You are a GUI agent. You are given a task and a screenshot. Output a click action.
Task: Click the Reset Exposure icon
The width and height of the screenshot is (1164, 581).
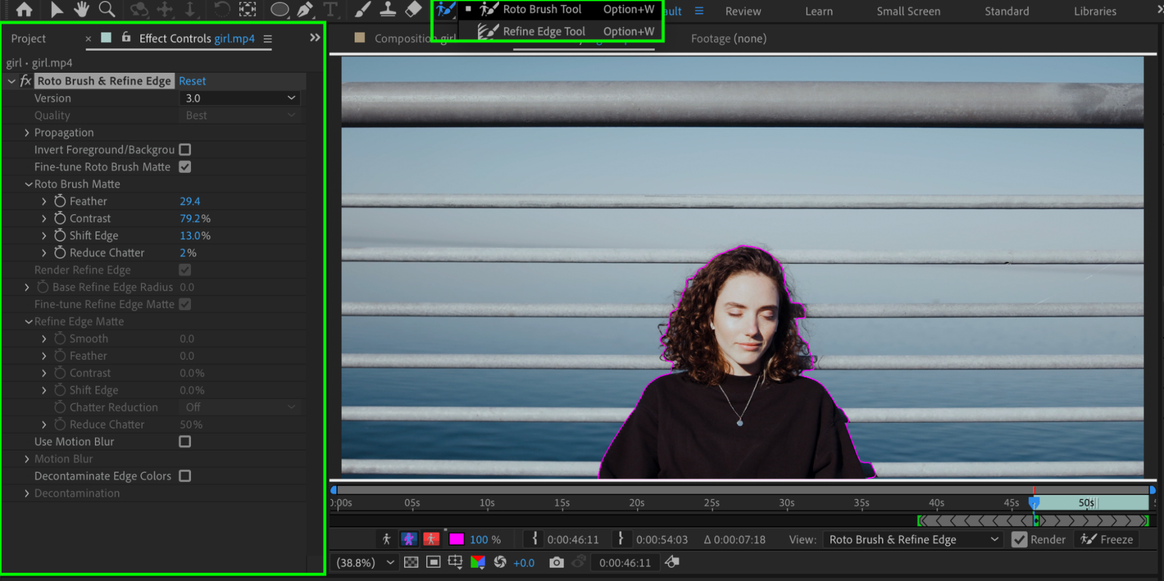pyautogui.click(x=500, y=562)
